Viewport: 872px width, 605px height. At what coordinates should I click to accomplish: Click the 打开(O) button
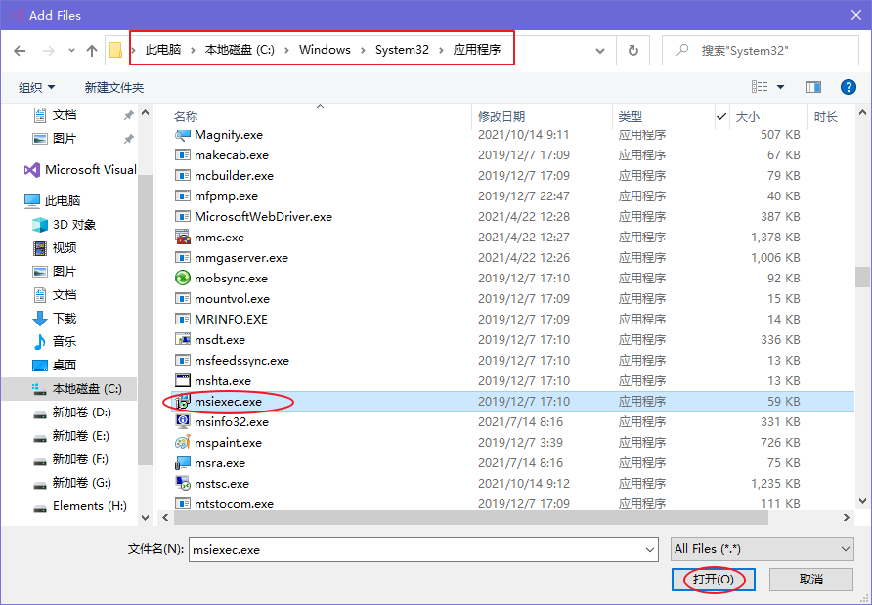[x=713, y=580]
